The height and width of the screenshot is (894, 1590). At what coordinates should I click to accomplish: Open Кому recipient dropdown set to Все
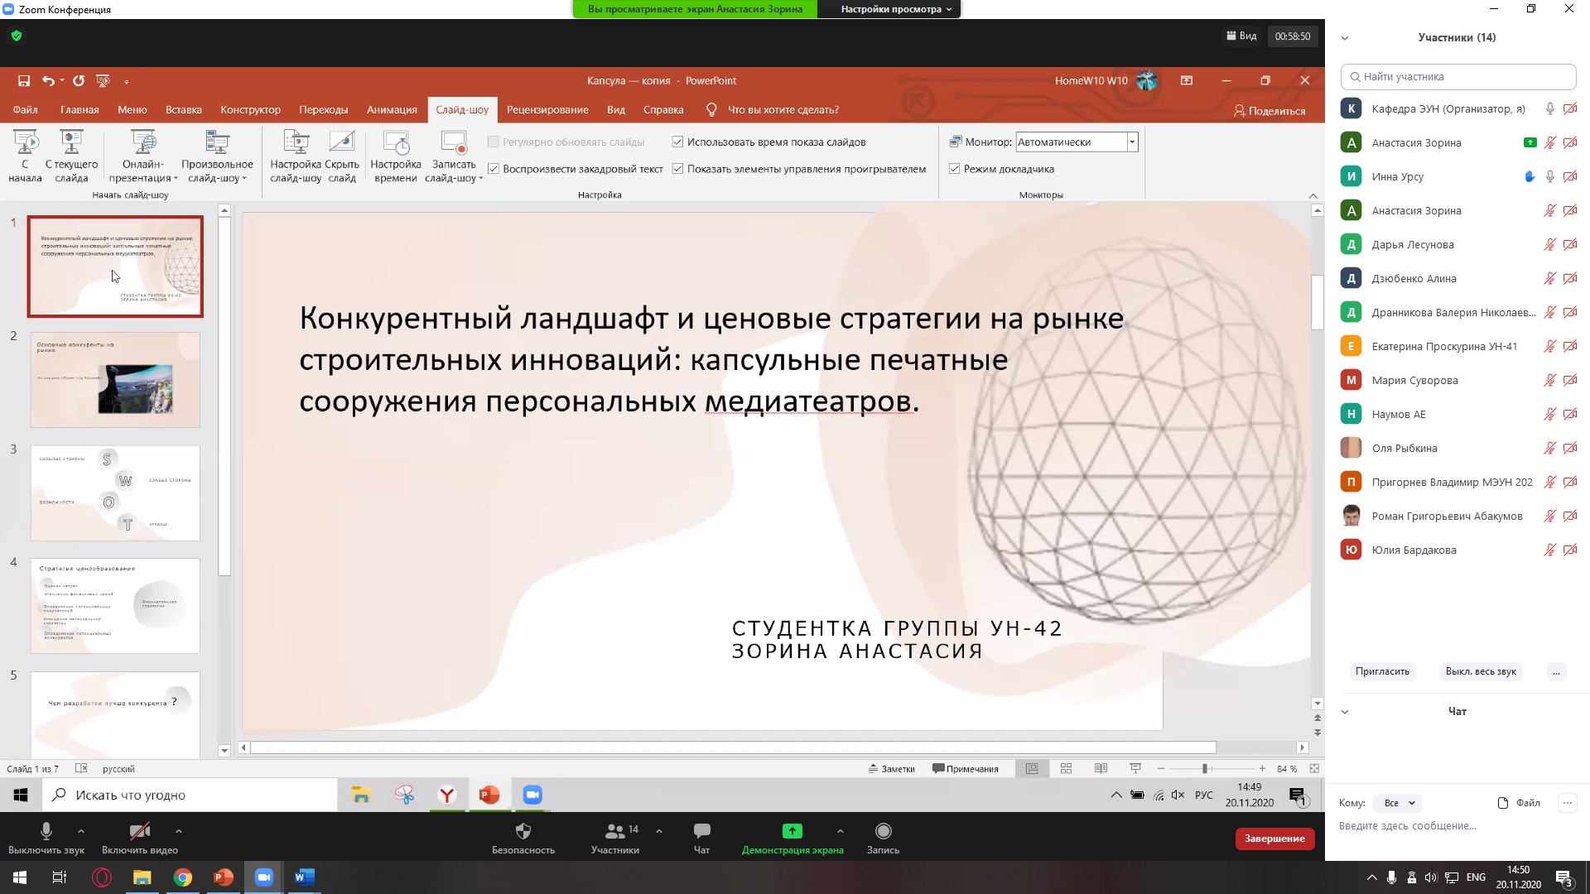tap(1399, 803)
